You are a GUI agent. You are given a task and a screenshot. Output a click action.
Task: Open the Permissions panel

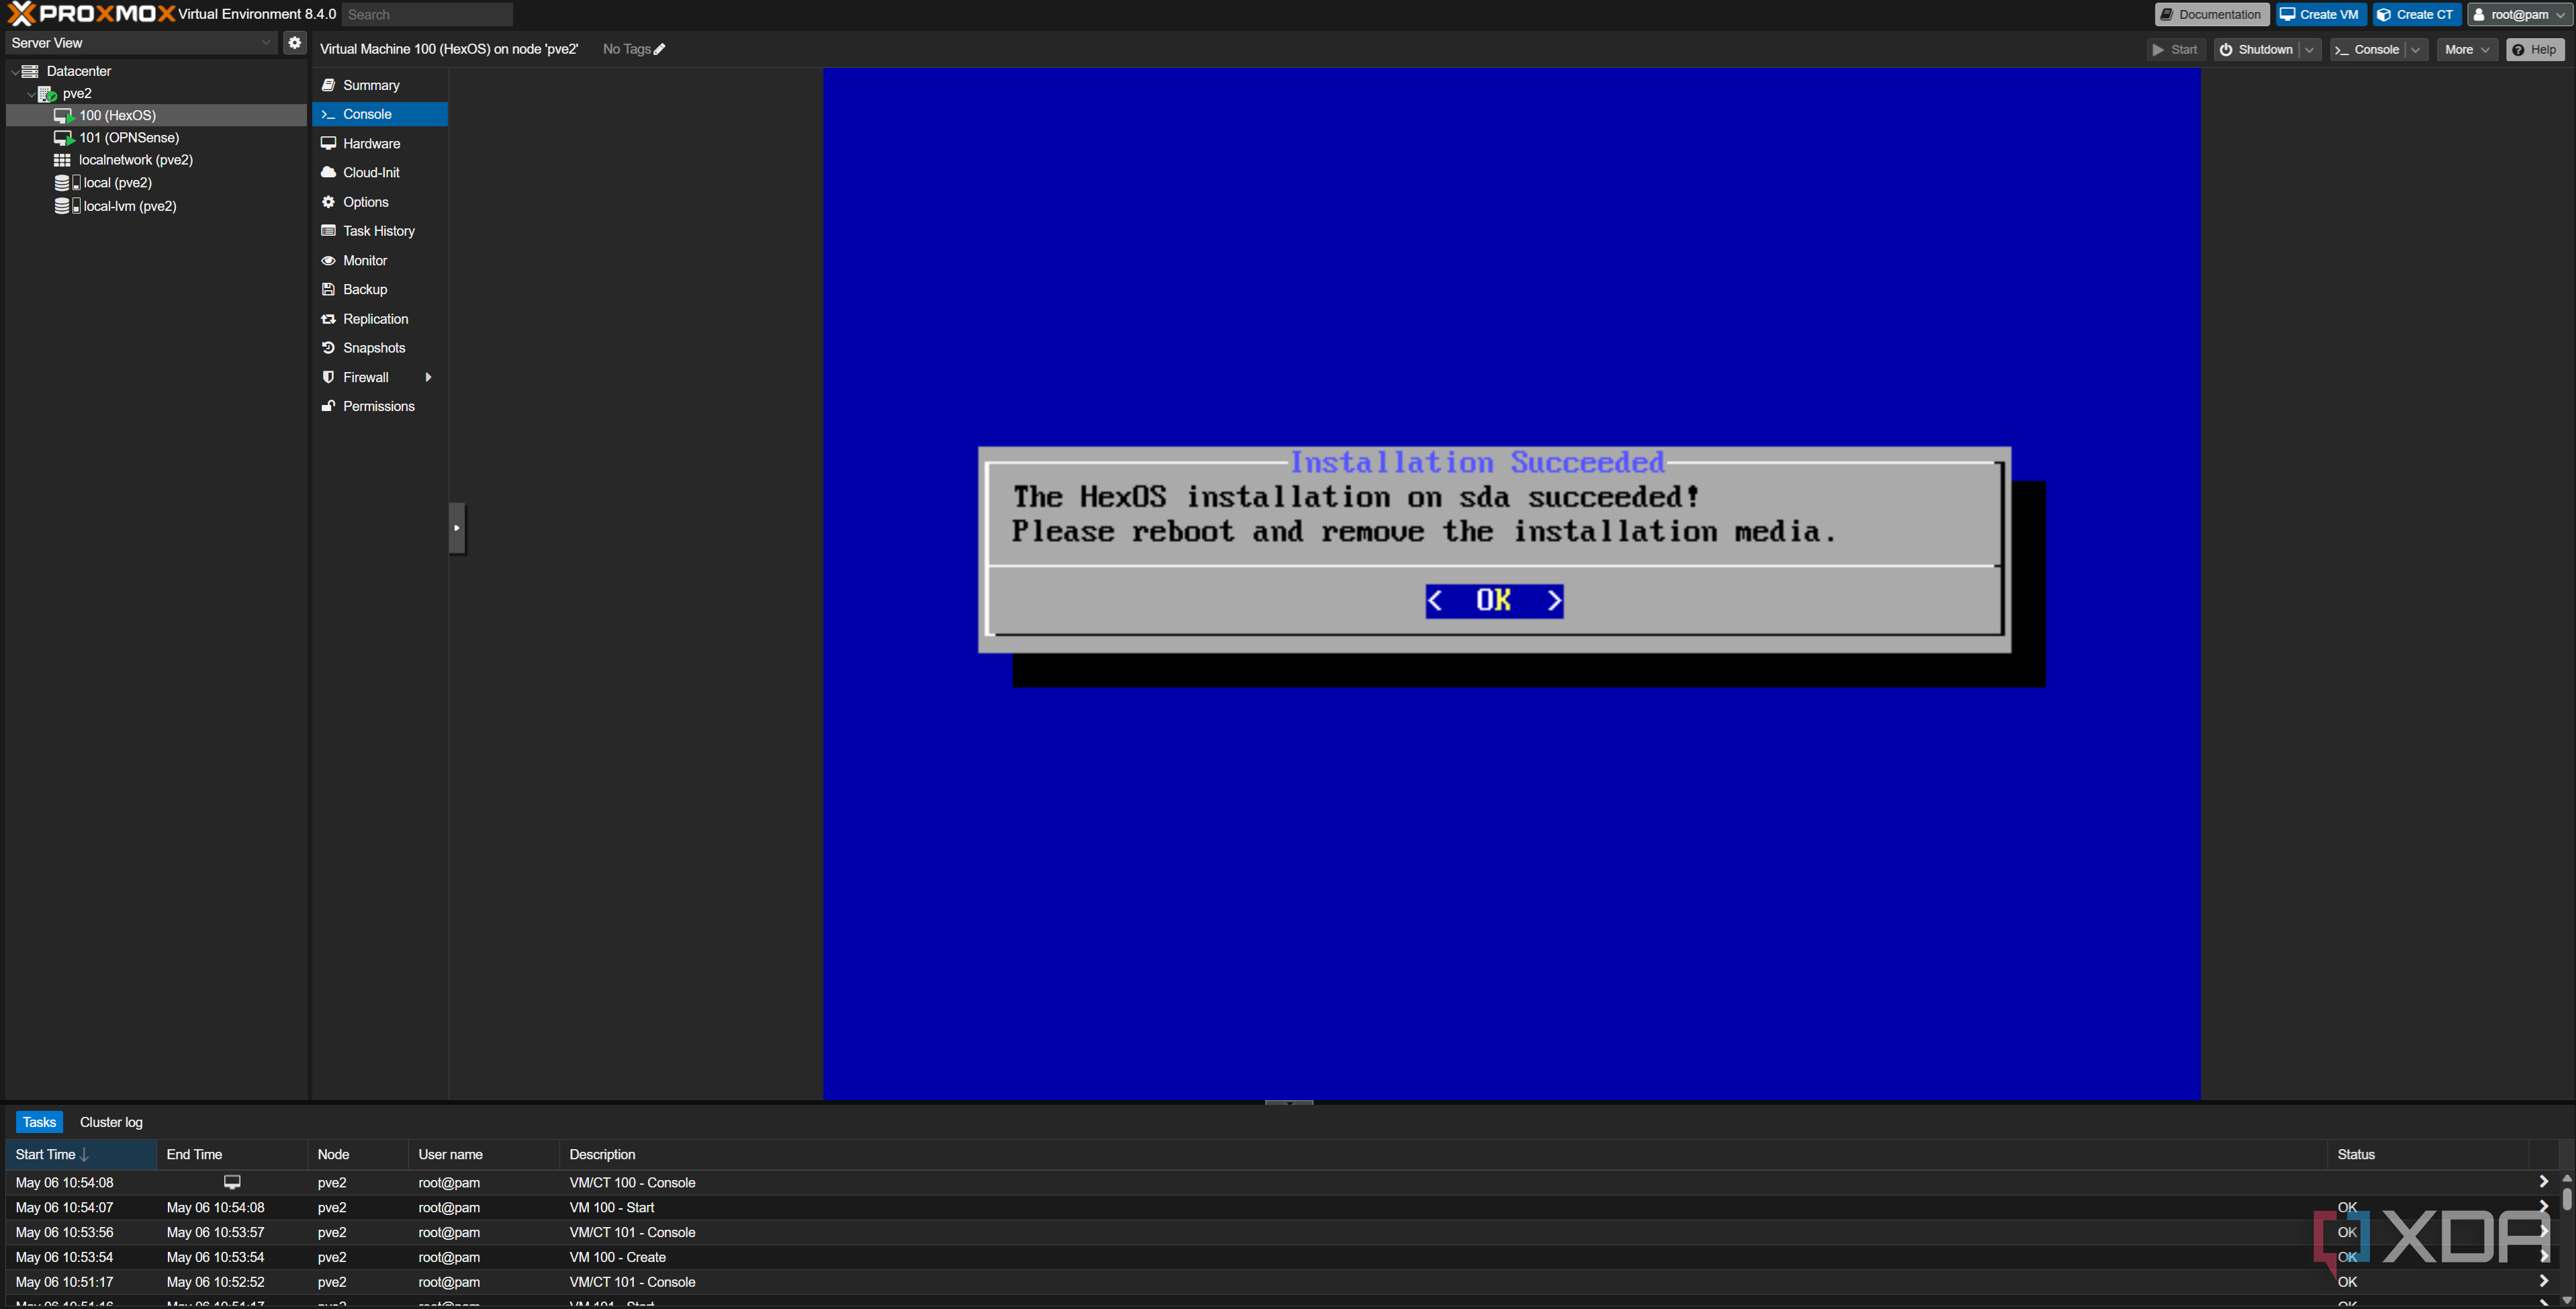[x=379, y=406]
